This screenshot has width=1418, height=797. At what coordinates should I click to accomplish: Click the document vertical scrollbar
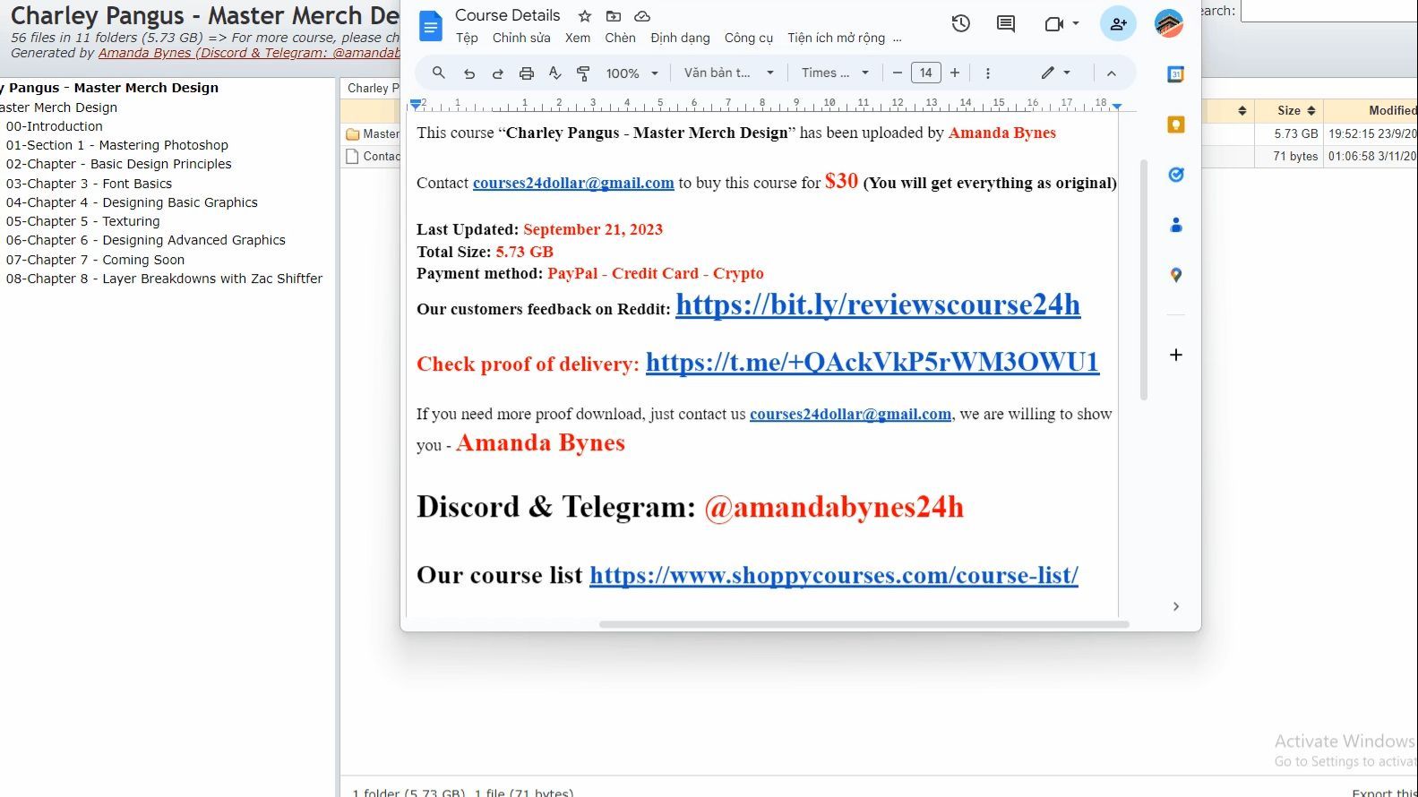[1143, 279]
